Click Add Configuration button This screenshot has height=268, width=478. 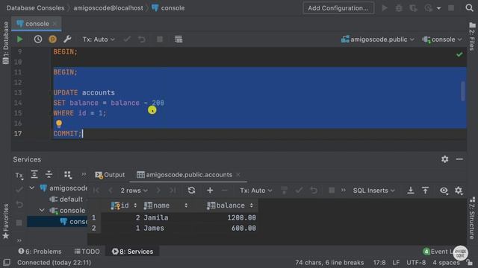click(x=338, y=8)
